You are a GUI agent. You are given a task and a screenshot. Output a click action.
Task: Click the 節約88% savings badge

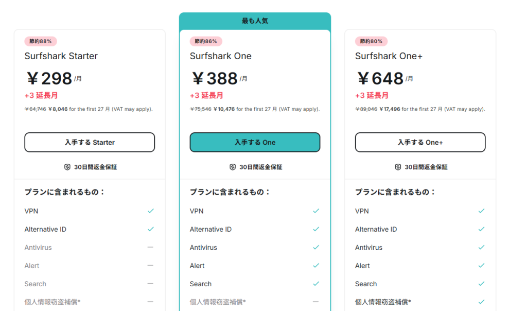41,41
